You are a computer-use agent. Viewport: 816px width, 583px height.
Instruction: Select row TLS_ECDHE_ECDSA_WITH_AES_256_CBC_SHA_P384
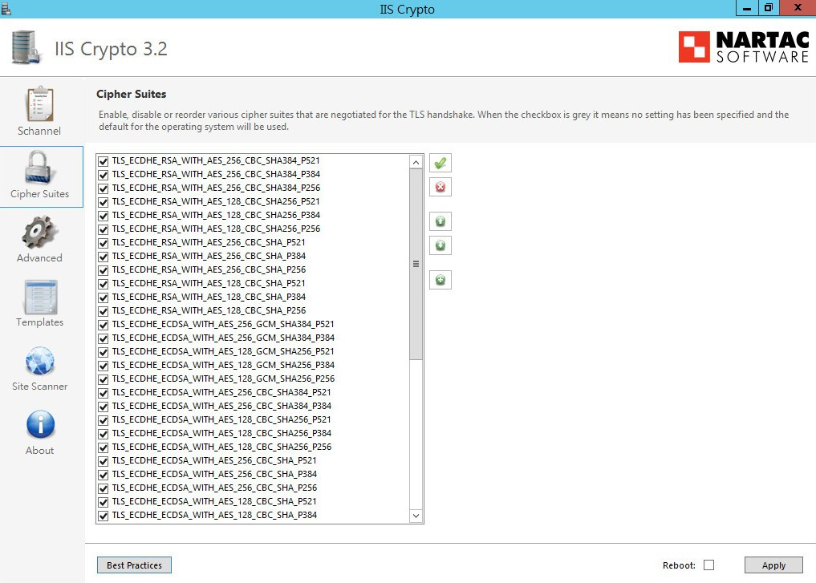pyautogui.click(x=253, y=474)
